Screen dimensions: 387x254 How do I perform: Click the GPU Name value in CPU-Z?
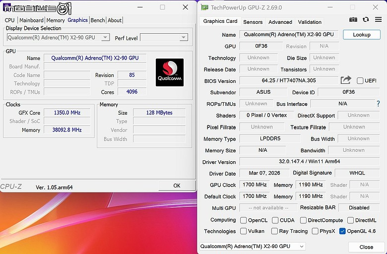pyautogui.click(x=95, y=58)
